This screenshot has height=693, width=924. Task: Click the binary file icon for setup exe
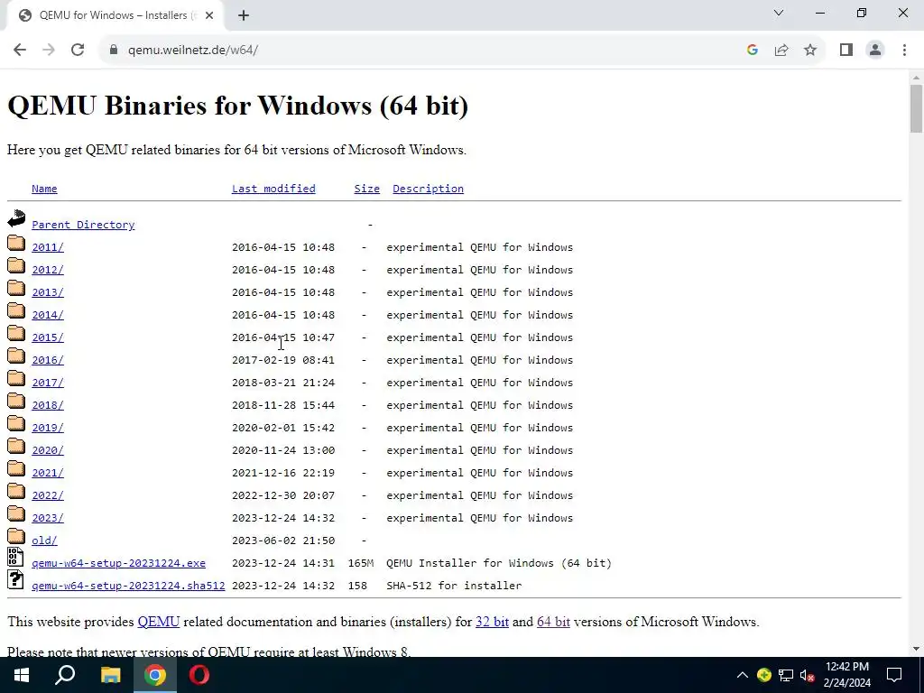click(x=16, y=557)
